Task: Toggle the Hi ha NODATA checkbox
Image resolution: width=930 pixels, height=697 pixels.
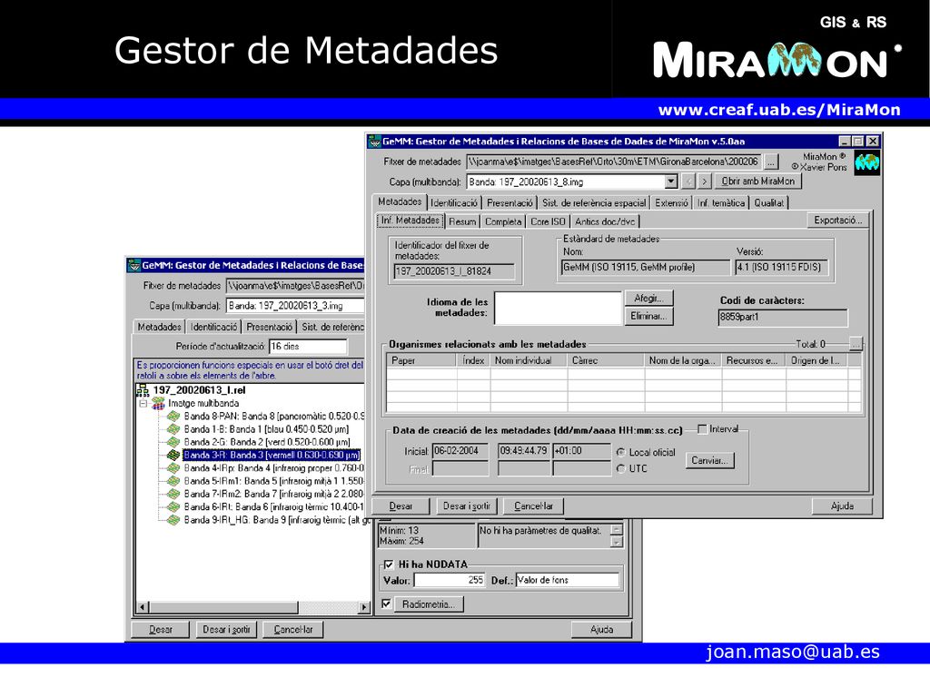Action: [389, 564]
